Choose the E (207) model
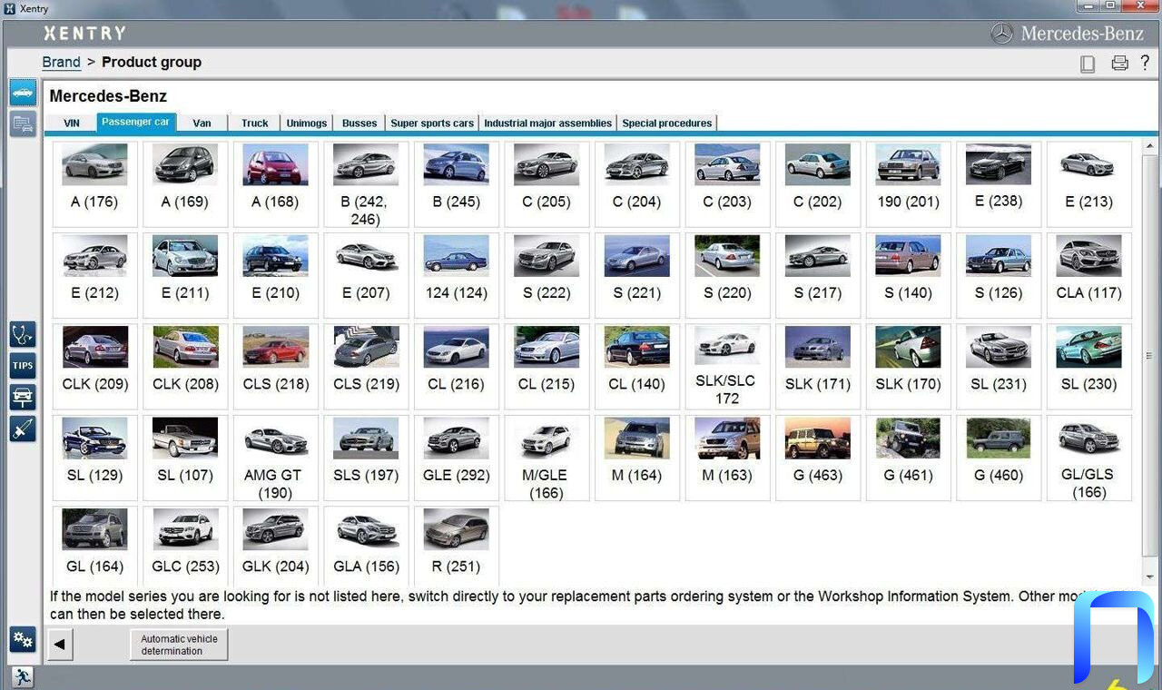 click(366, 275)
